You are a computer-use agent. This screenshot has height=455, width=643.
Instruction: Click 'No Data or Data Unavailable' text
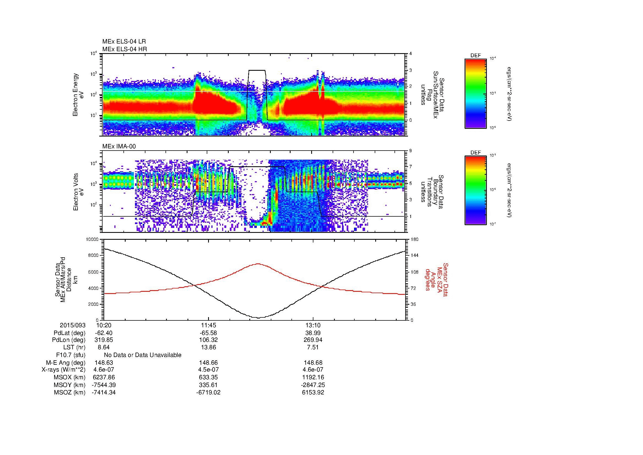pos(143,355)
